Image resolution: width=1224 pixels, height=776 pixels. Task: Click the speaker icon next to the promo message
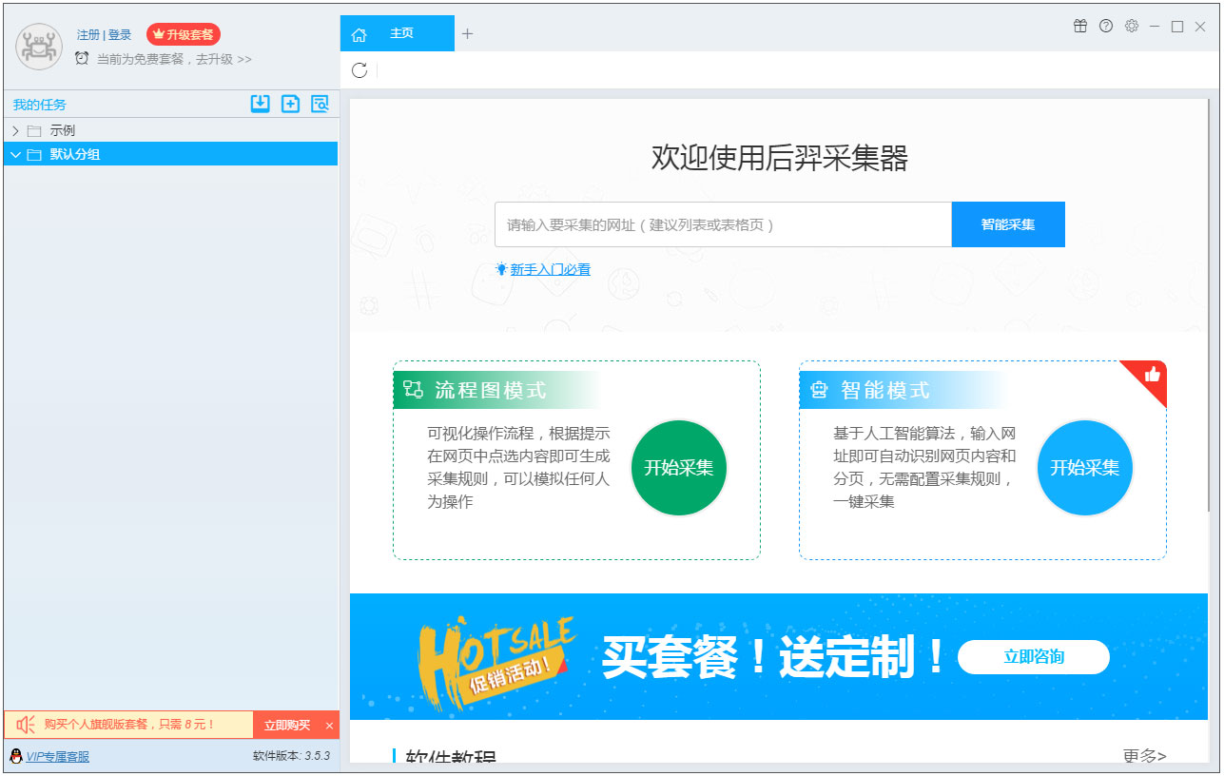point(24,724)
